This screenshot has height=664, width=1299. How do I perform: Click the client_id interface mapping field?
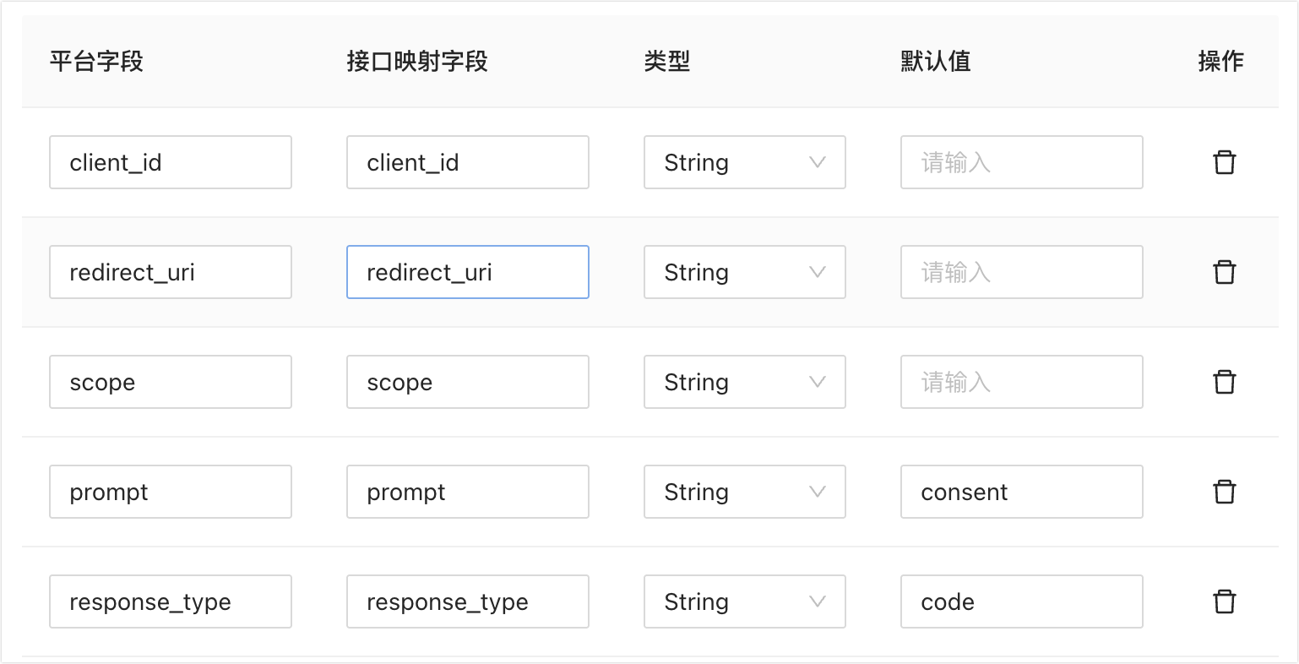pyautogui.click(x=467, y=162)
